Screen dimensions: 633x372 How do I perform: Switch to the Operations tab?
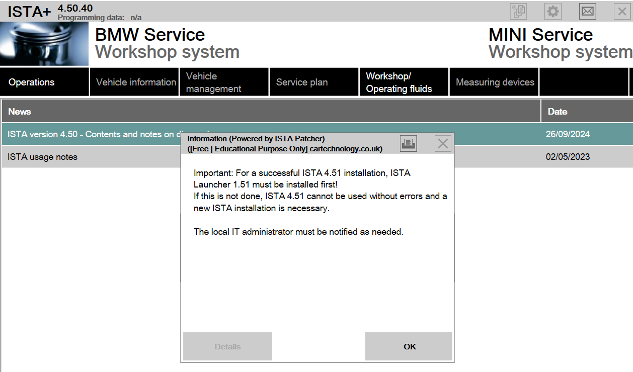[x=45, y=82]
